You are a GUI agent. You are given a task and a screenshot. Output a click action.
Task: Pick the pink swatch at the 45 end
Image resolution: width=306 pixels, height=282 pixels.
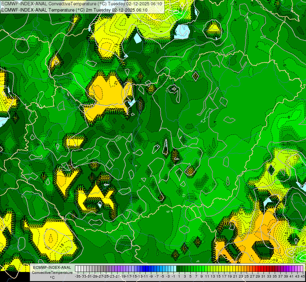[302, 269]
